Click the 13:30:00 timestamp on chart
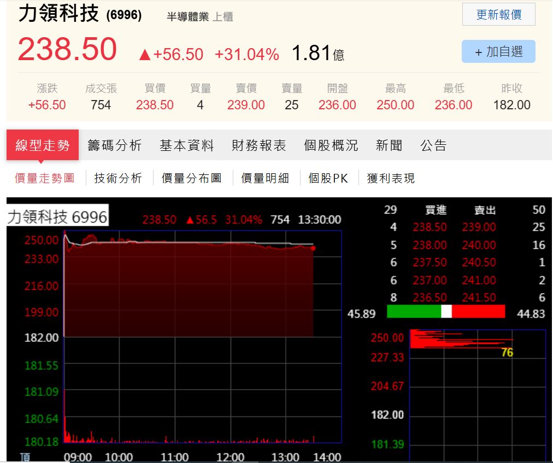Viewport: 553px width, 463px height. (320, 220)
